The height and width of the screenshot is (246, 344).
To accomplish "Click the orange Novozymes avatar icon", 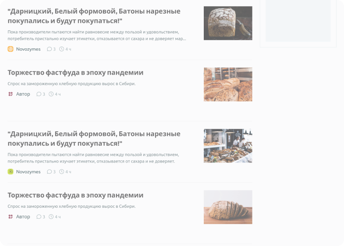I will (x=11, y=49).
